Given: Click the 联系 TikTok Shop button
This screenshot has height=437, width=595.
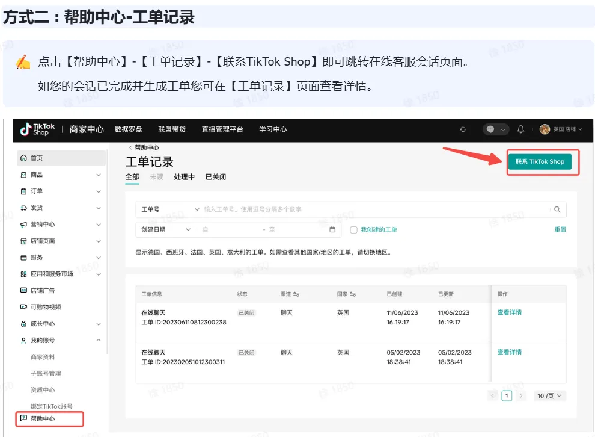Looking at the screenshot, I should (x=540, y=161).
